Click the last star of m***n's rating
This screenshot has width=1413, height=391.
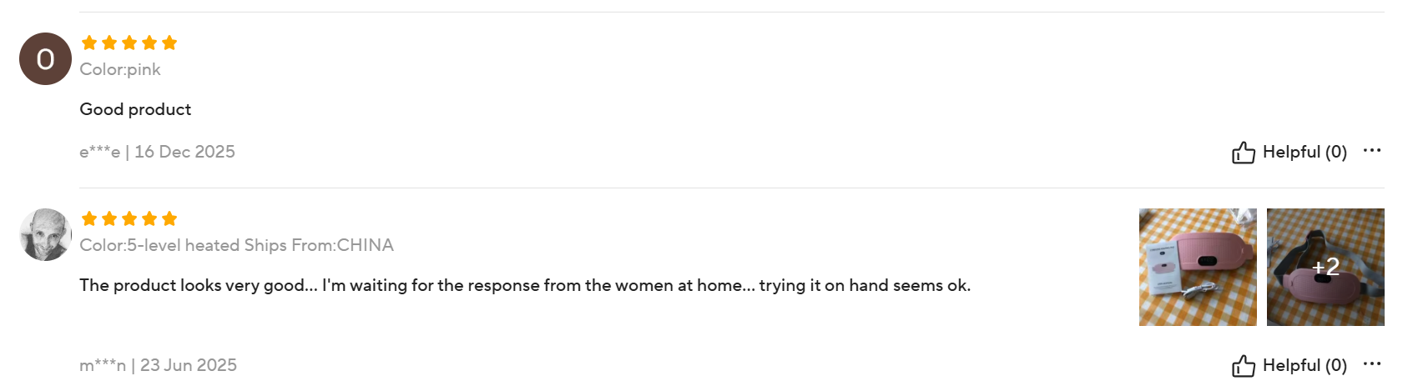[x=169, y=219]
